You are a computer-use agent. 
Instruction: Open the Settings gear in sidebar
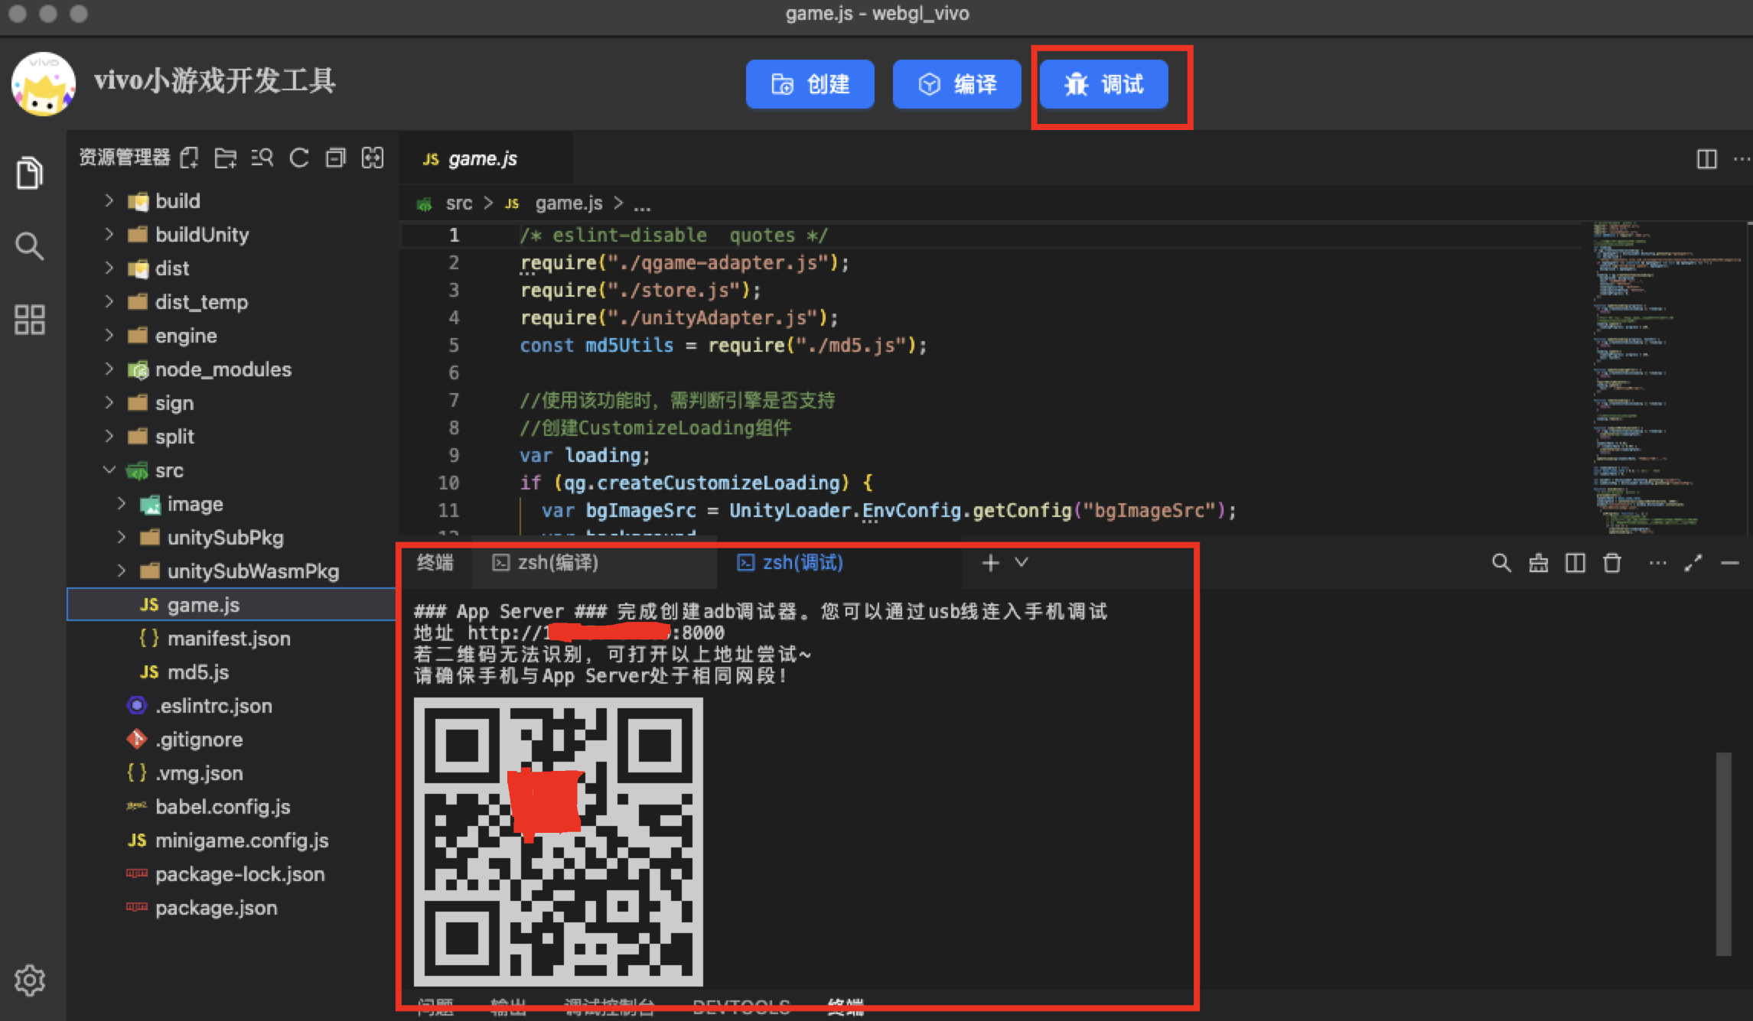click(x=30, y=980)
